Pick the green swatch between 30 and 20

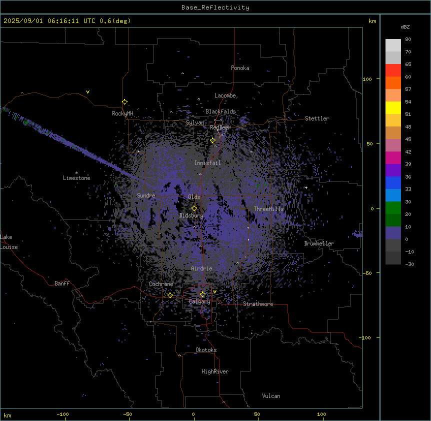(393, 208)
